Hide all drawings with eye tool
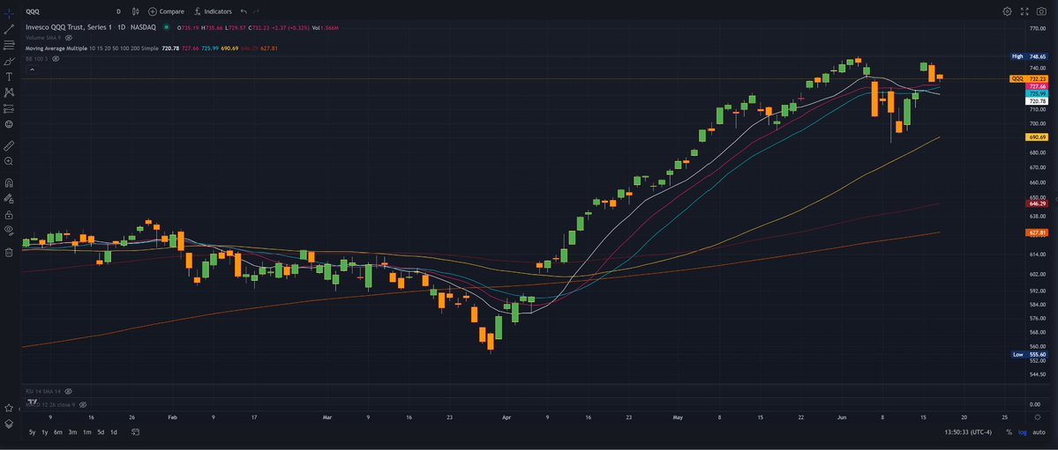This screenshot has height=450, width=1058. click(9, 231)
